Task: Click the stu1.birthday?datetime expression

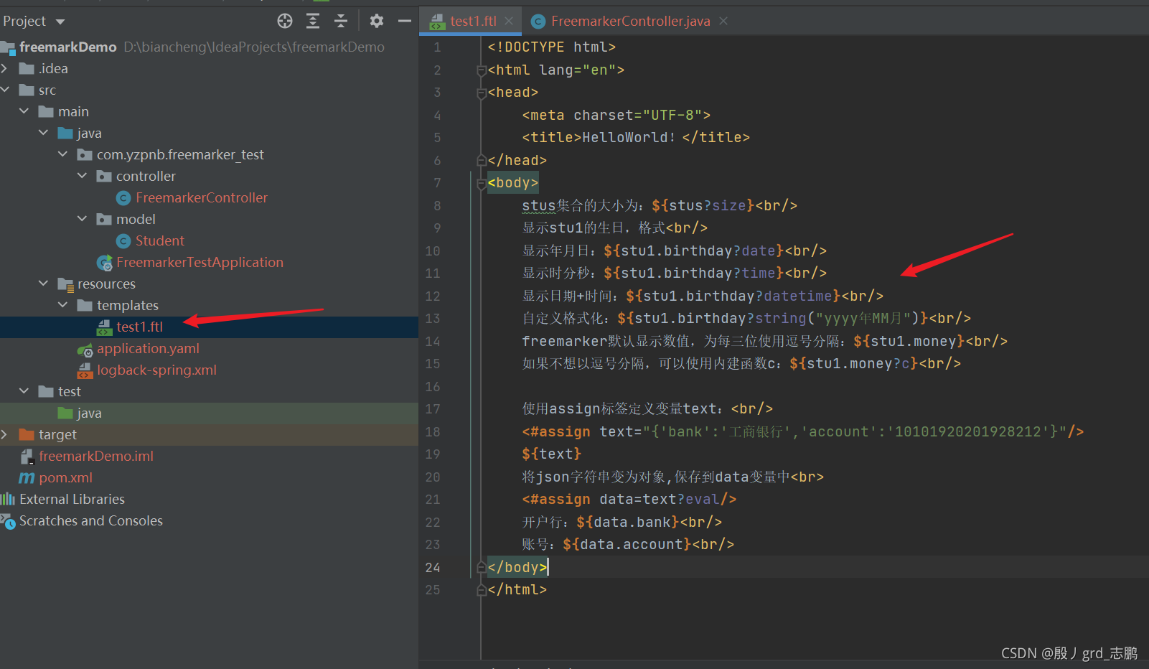Action: click(733, 296)
